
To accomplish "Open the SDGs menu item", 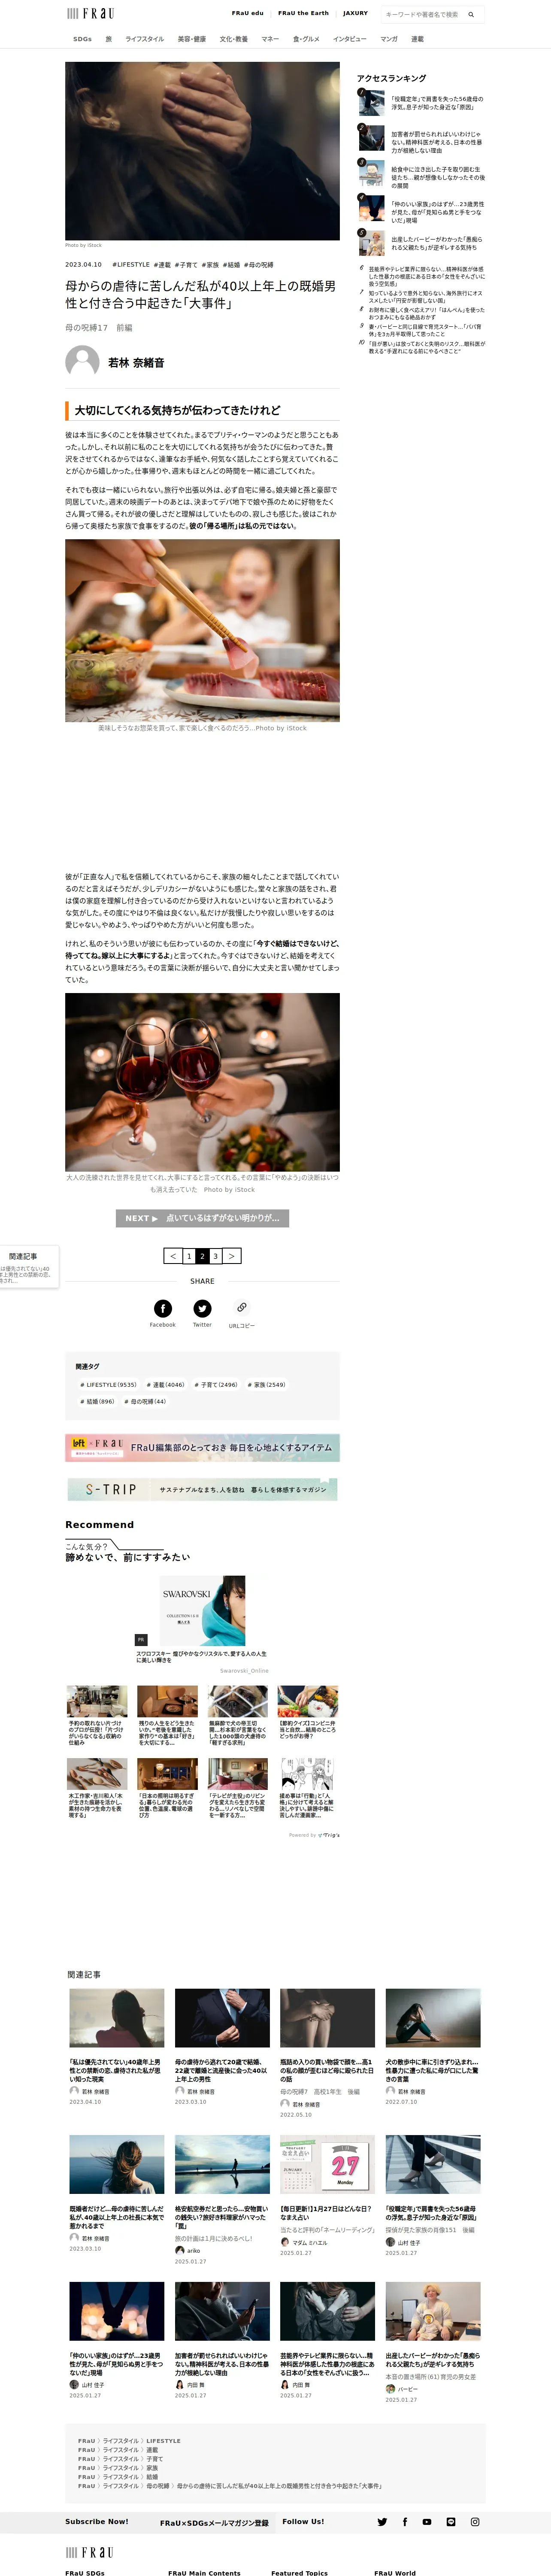I will [82, 39].
